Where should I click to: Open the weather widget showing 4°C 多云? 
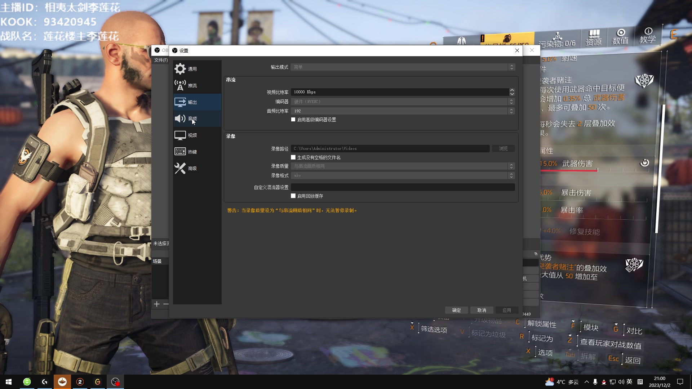click(x=562, y=382)
